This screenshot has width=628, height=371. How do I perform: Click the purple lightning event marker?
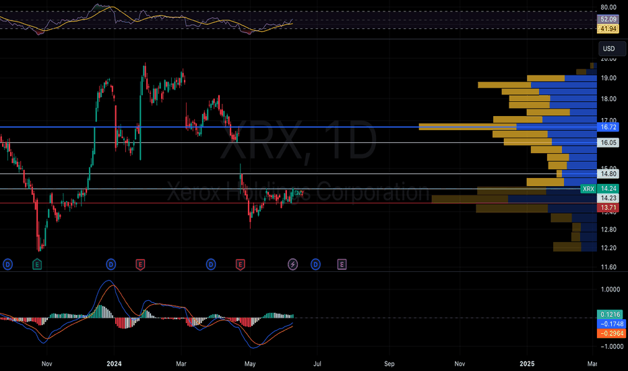292,264
